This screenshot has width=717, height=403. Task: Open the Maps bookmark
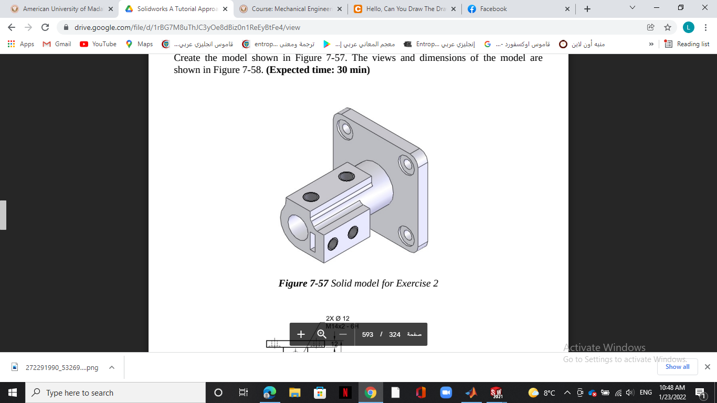pos(139,44)
